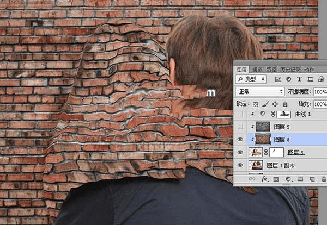
Task: Select layer named 图层 5
Action: coord(282,127)
